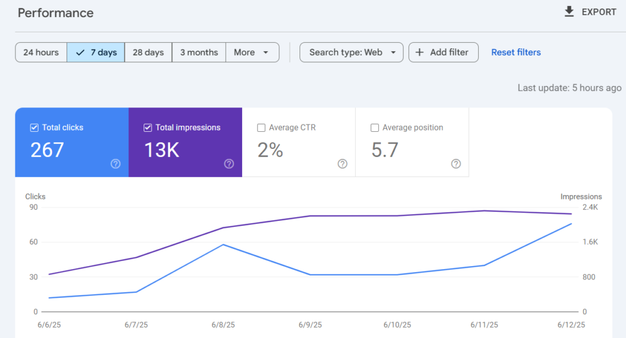Click dropdown arrow next to Search type
626x338 pixels.
click(393, 52)
